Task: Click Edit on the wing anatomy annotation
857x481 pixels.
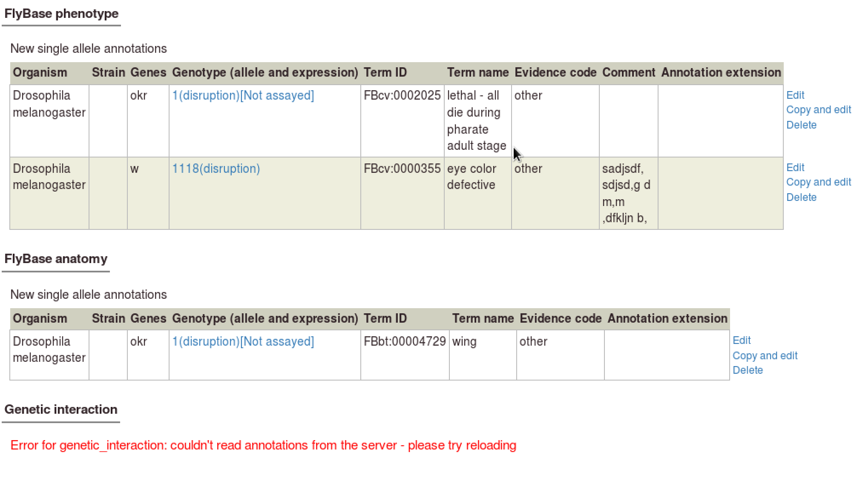Action: (x=742, y=340)
